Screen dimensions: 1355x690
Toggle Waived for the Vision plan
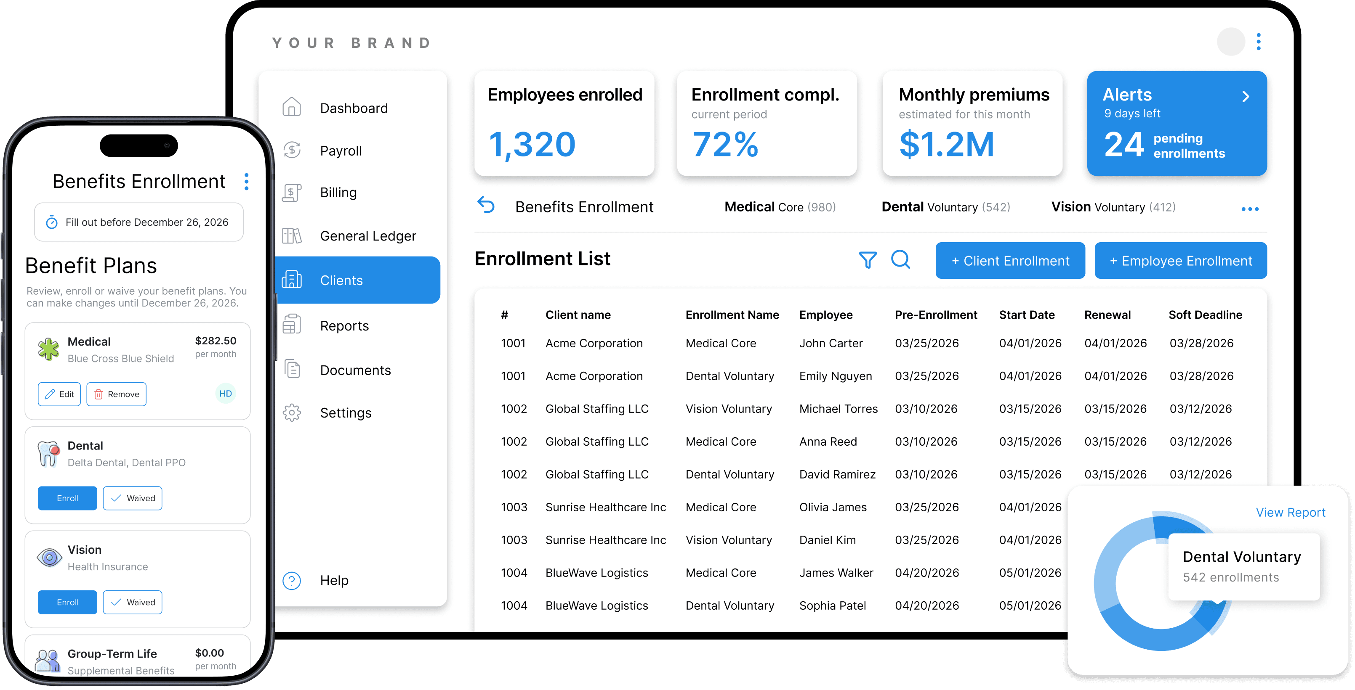pyautogui.click(x=133, y=602)
